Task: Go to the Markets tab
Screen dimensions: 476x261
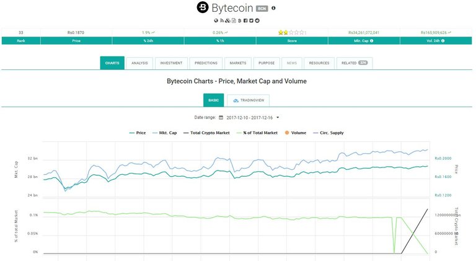Action: (x=238, y=63)
